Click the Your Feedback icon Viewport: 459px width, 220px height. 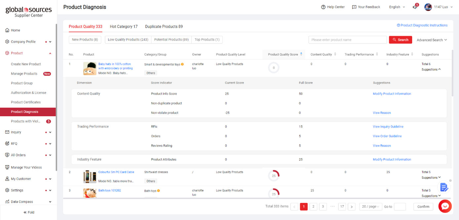[x=354, y=7]
